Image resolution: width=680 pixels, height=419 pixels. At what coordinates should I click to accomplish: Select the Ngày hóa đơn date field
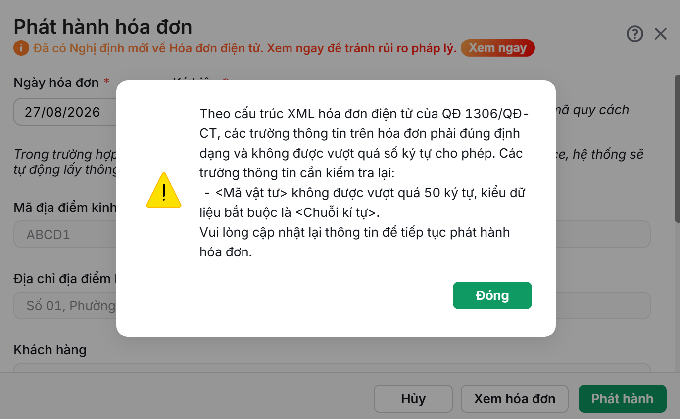[65, 112]
